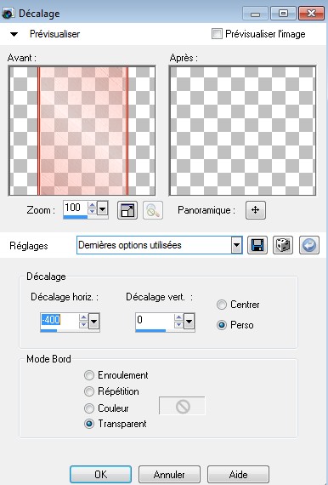
Task: Select the Centrer radio button
Action: point(222,305)
